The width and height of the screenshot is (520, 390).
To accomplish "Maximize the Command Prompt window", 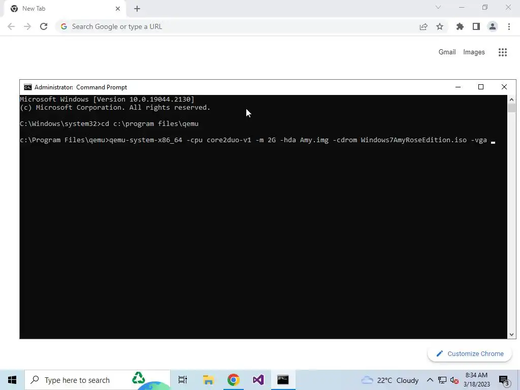I will point(481,87).
